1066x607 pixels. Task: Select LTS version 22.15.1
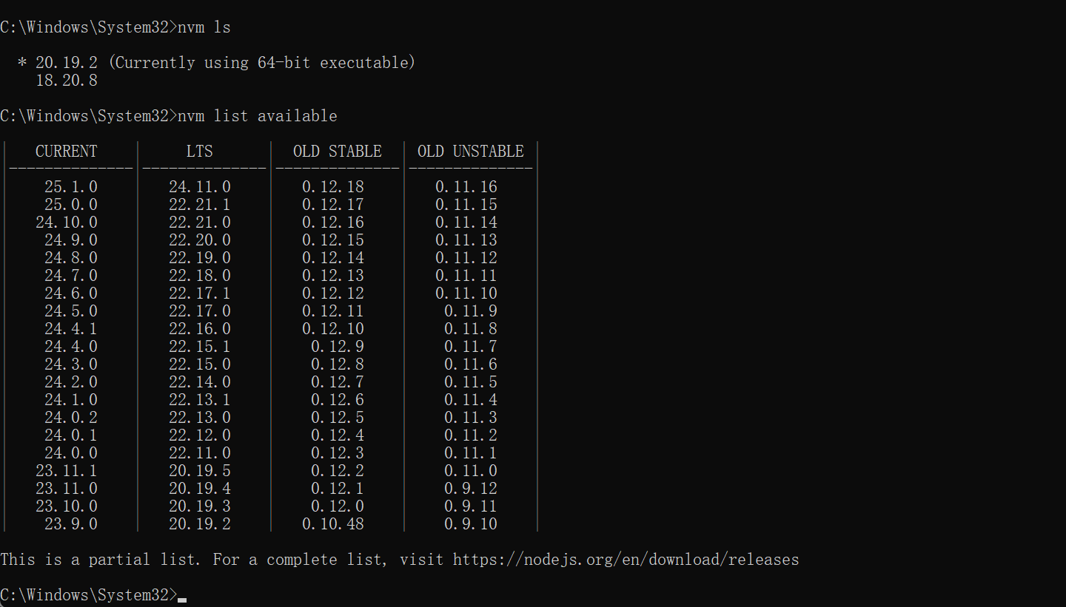point(200,347)
